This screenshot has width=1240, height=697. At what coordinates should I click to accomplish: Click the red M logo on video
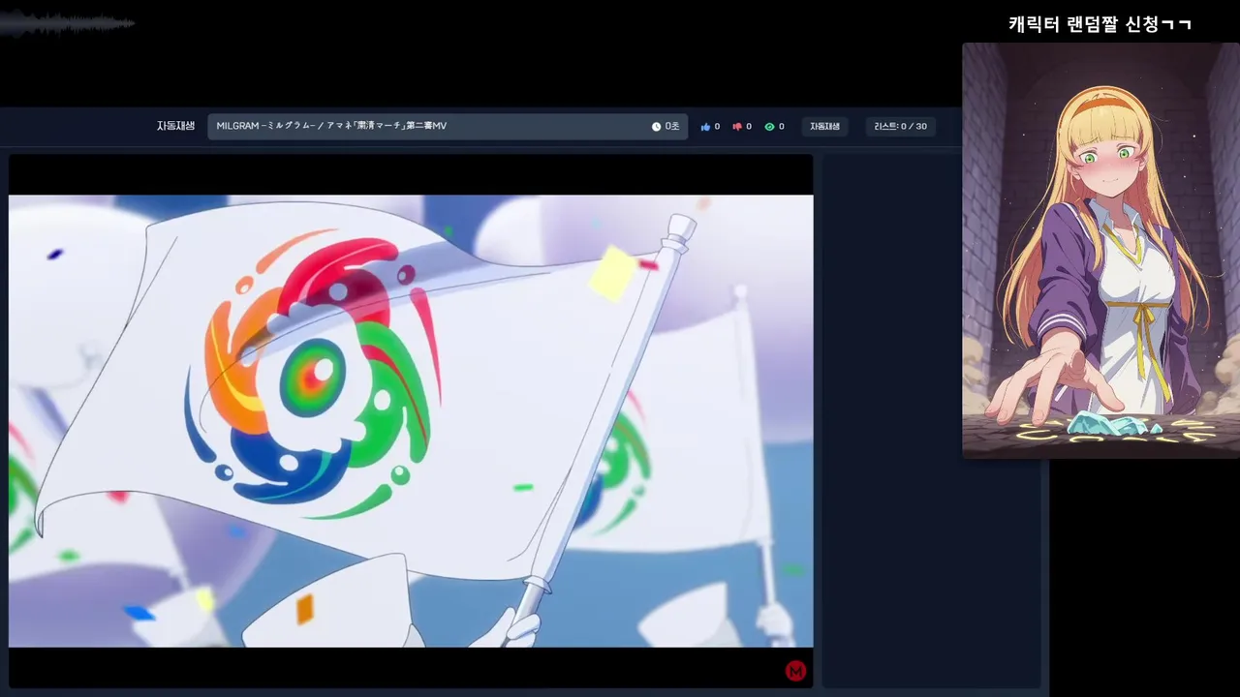tap(795, 671)
